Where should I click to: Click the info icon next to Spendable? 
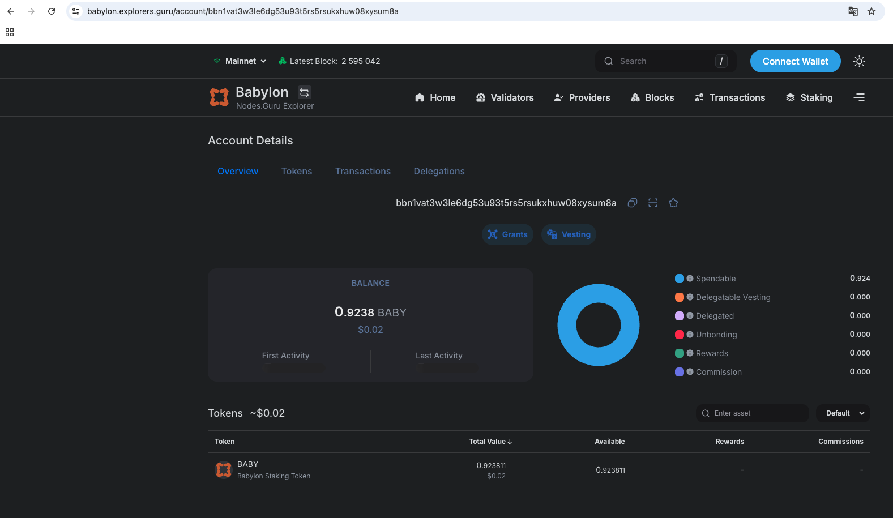point(690,279)
